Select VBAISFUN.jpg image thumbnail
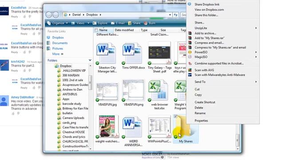Viewport: 284px width, 160px height. 107,92
